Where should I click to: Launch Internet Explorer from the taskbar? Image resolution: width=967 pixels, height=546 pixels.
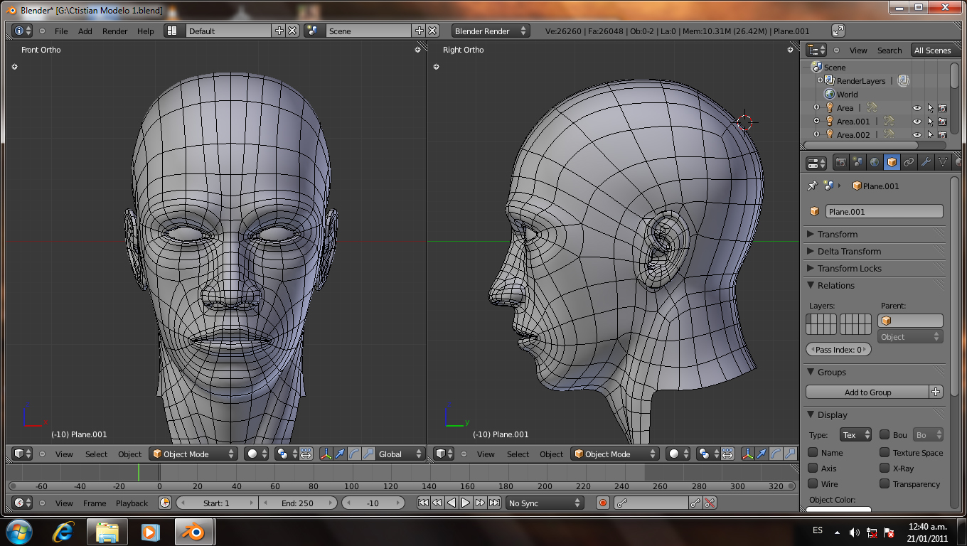point(64,531)
